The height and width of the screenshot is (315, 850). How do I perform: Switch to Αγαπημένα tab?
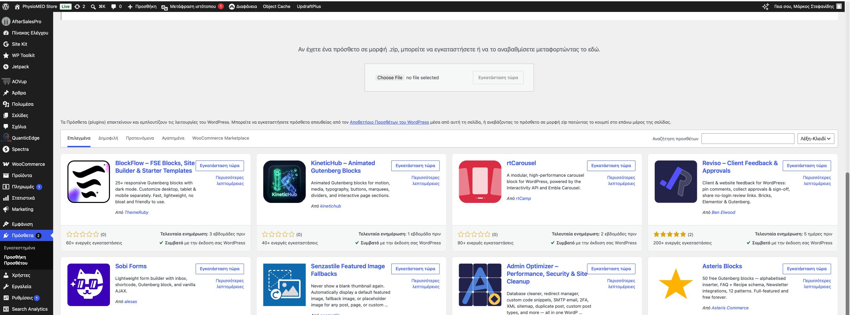pyautogui.click(x=173, y=138)
